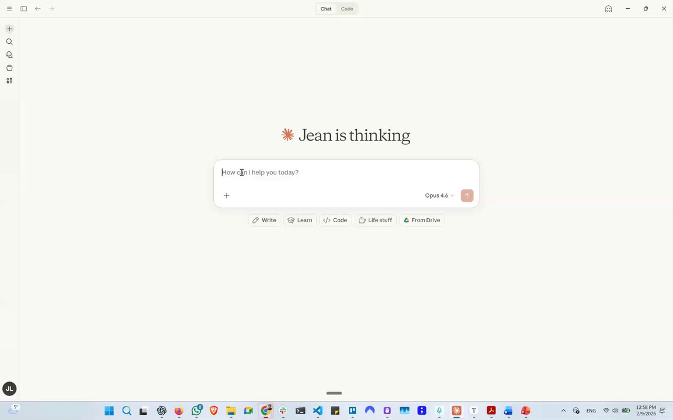
Task: Open Trello from the taskbar
Action: 352,411
